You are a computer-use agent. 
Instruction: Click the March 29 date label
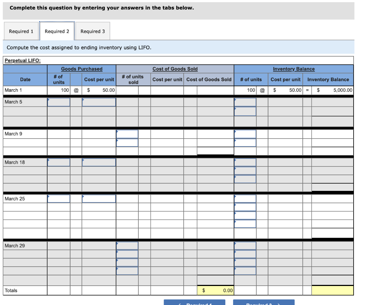[x=15, y=245]
